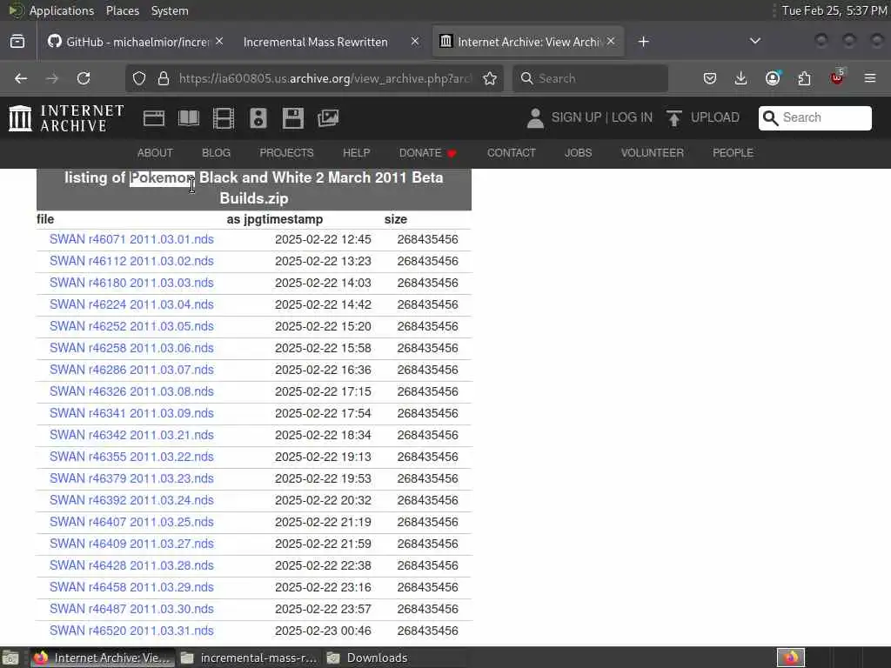Download SWAN r46520 2011.03.31.nds

coord(131,631)
